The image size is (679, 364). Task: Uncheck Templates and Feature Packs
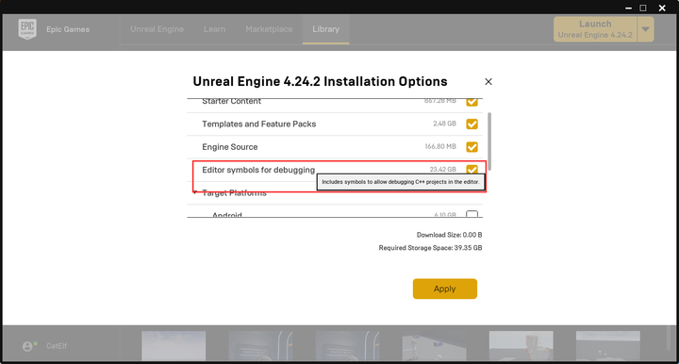(x=472, y=124)
